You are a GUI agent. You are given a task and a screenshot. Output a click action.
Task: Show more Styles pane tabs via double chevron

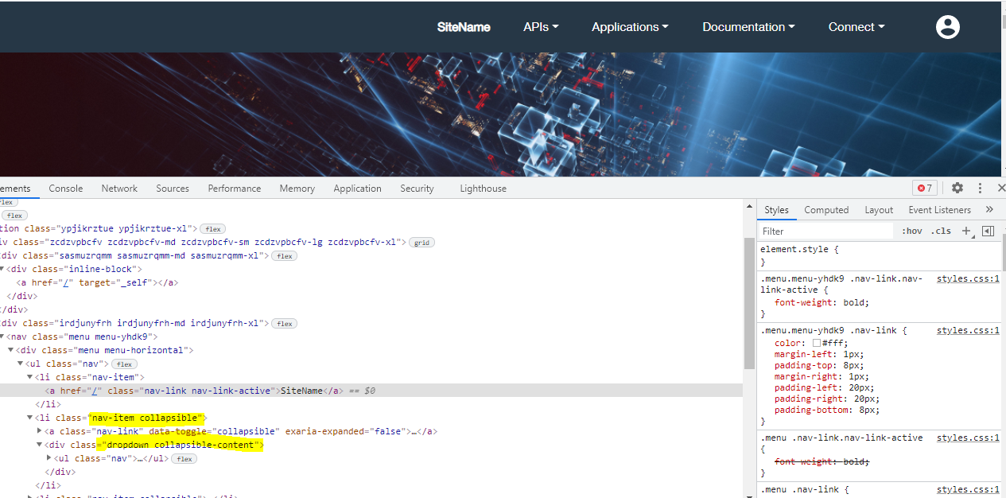click(989, 209)
